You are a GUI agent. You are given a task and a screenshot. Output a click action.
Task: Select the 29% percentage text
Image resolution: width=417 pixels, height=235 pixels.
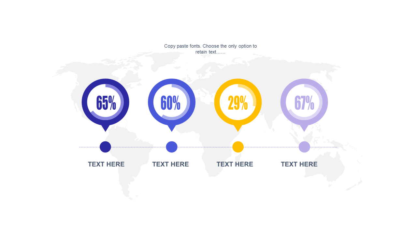tap(237, 103)
